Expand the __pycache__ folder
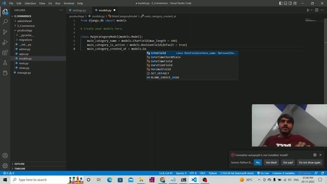This screenshot has height=184, width=327. (26, 35)
